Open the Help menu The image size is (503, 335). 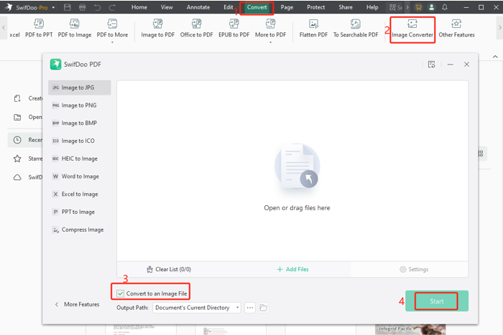coord(372,7)
